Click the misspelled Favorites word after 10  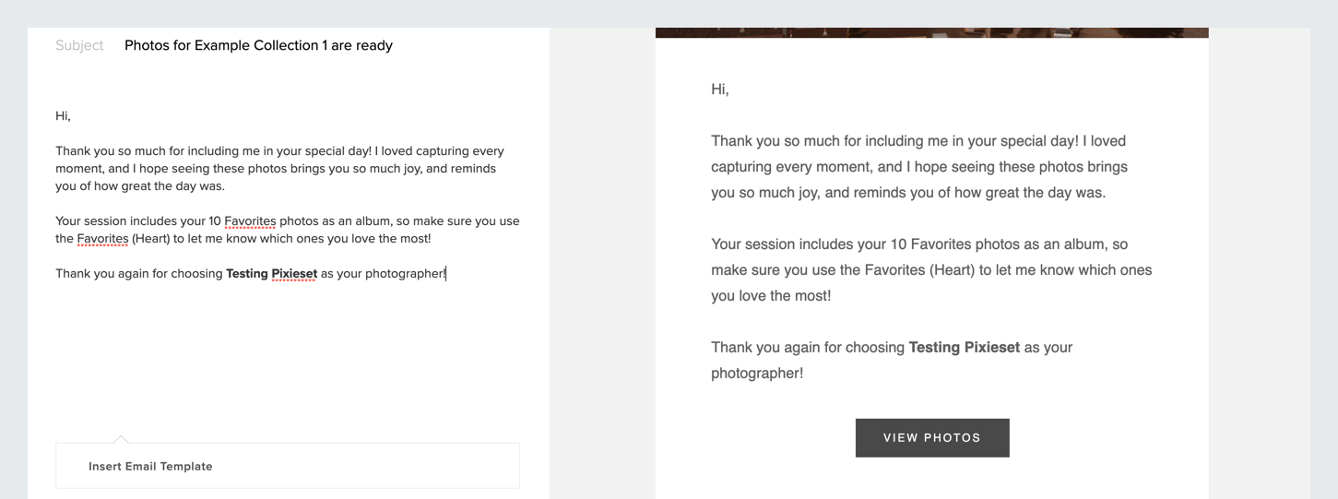(x=250, y=221)
